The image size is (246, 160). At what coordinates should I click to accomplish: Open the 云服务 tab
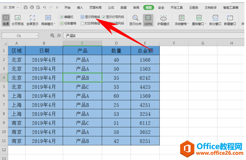(194, 7)
